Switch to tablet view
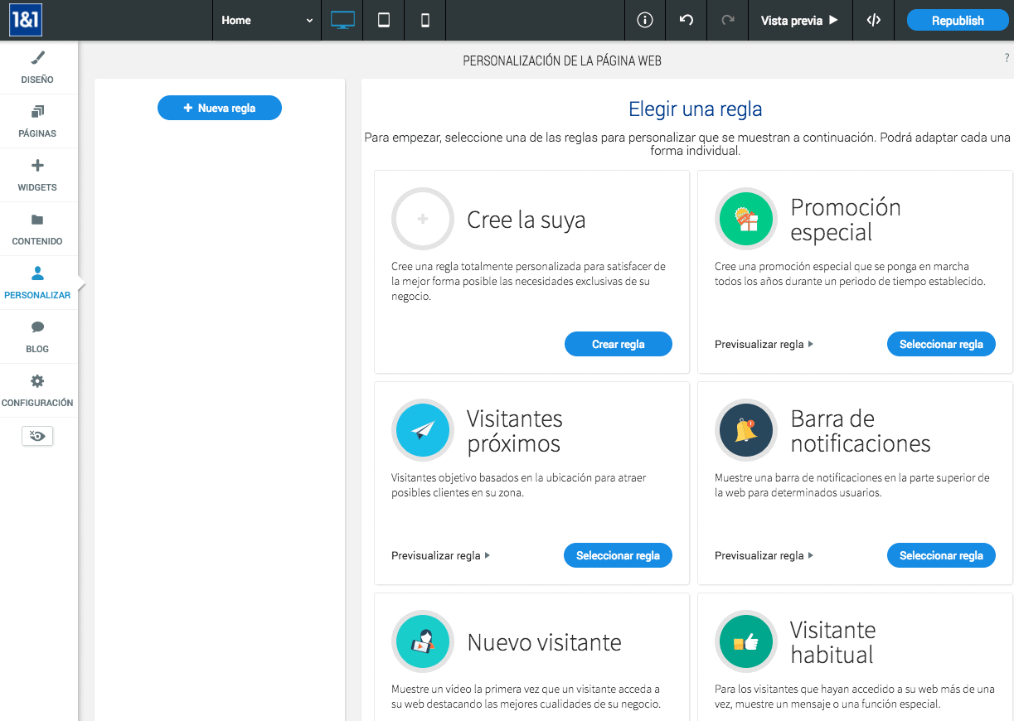Screen dimensions: 1014x721 point(384,20)
